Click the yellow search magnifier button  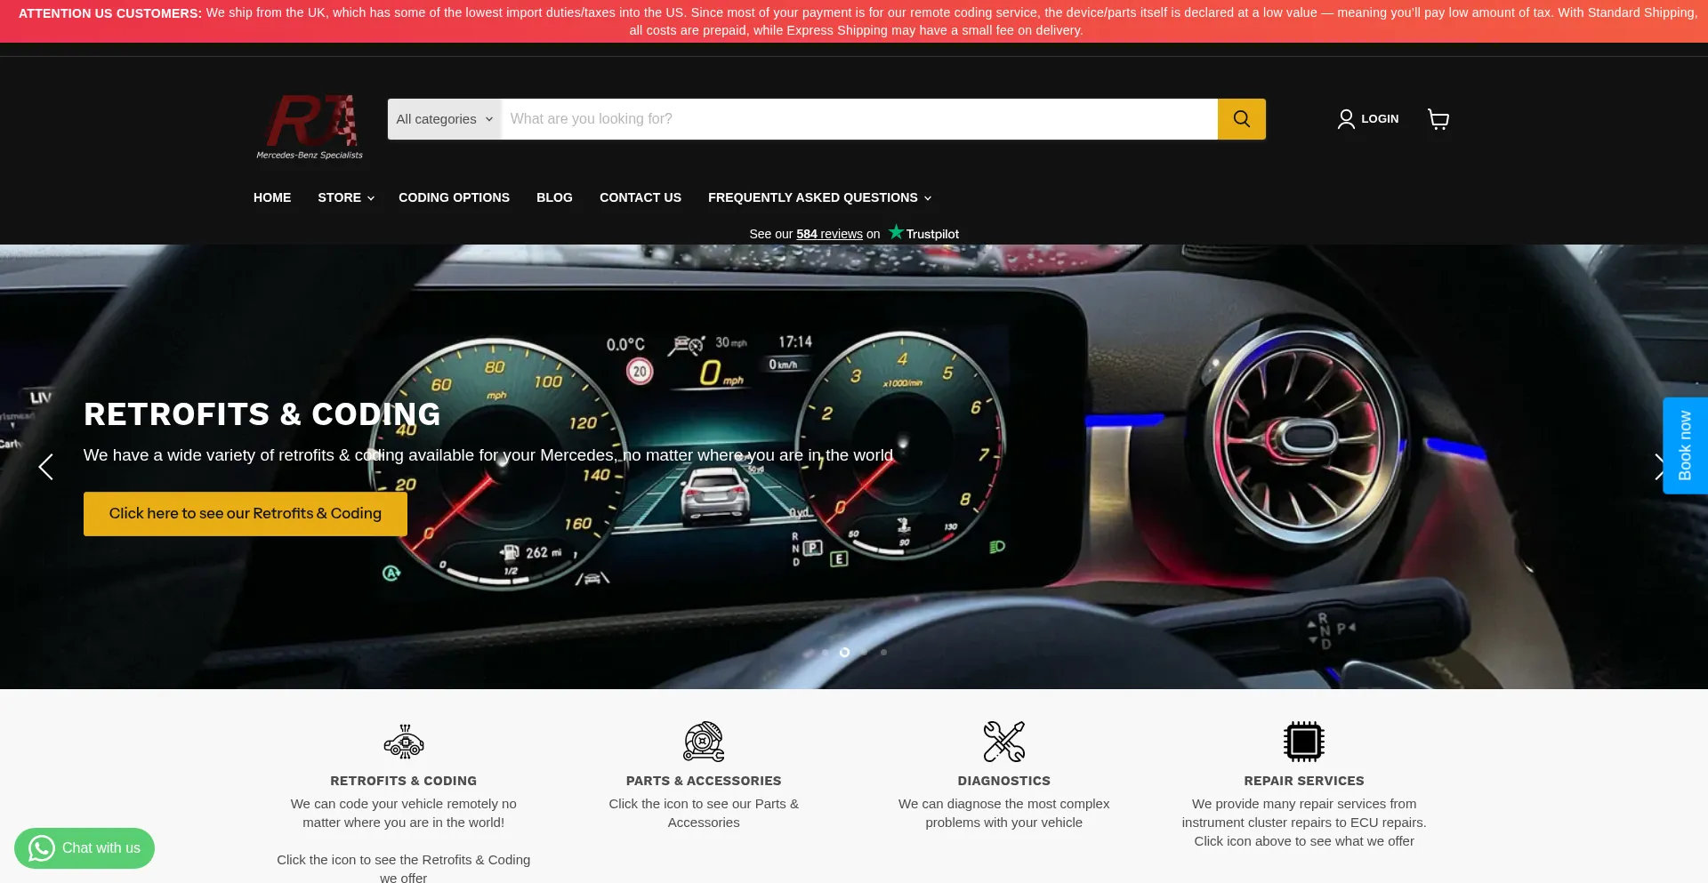1241,119
